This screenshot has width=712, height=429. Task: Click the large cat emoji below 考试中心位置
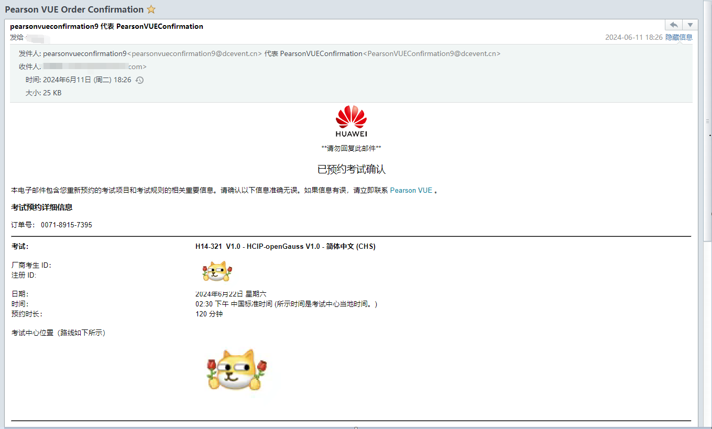(236, 370)
